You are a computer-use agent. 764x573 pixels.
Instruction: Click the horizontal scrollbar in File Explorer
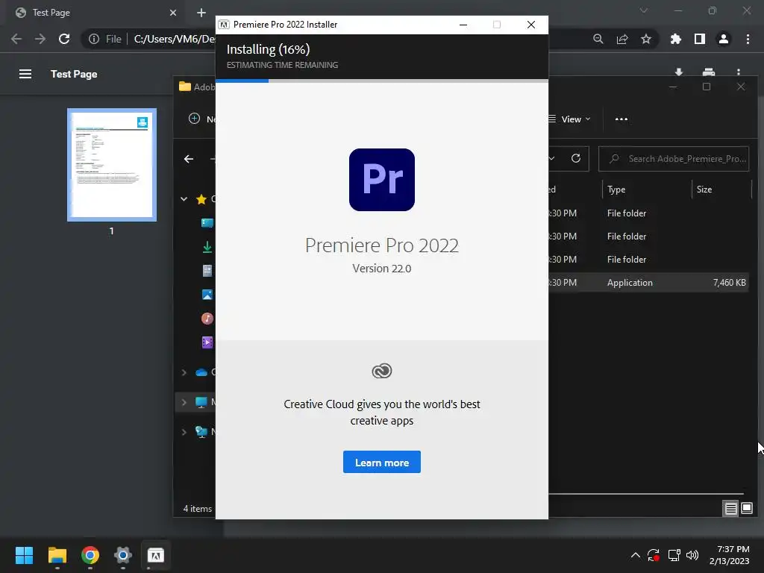point(646,494)
